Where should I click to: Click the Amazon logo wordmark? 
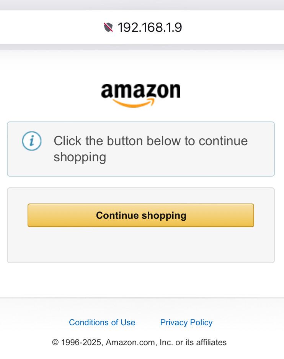coord(140,91)
